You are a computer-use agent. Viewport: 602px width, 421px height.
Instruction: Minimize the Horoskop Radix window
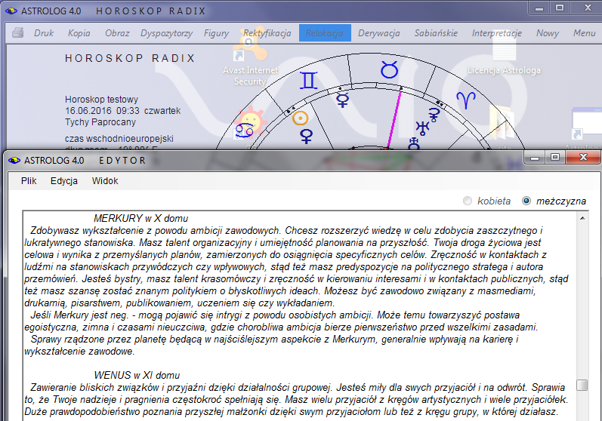(539, 8)
